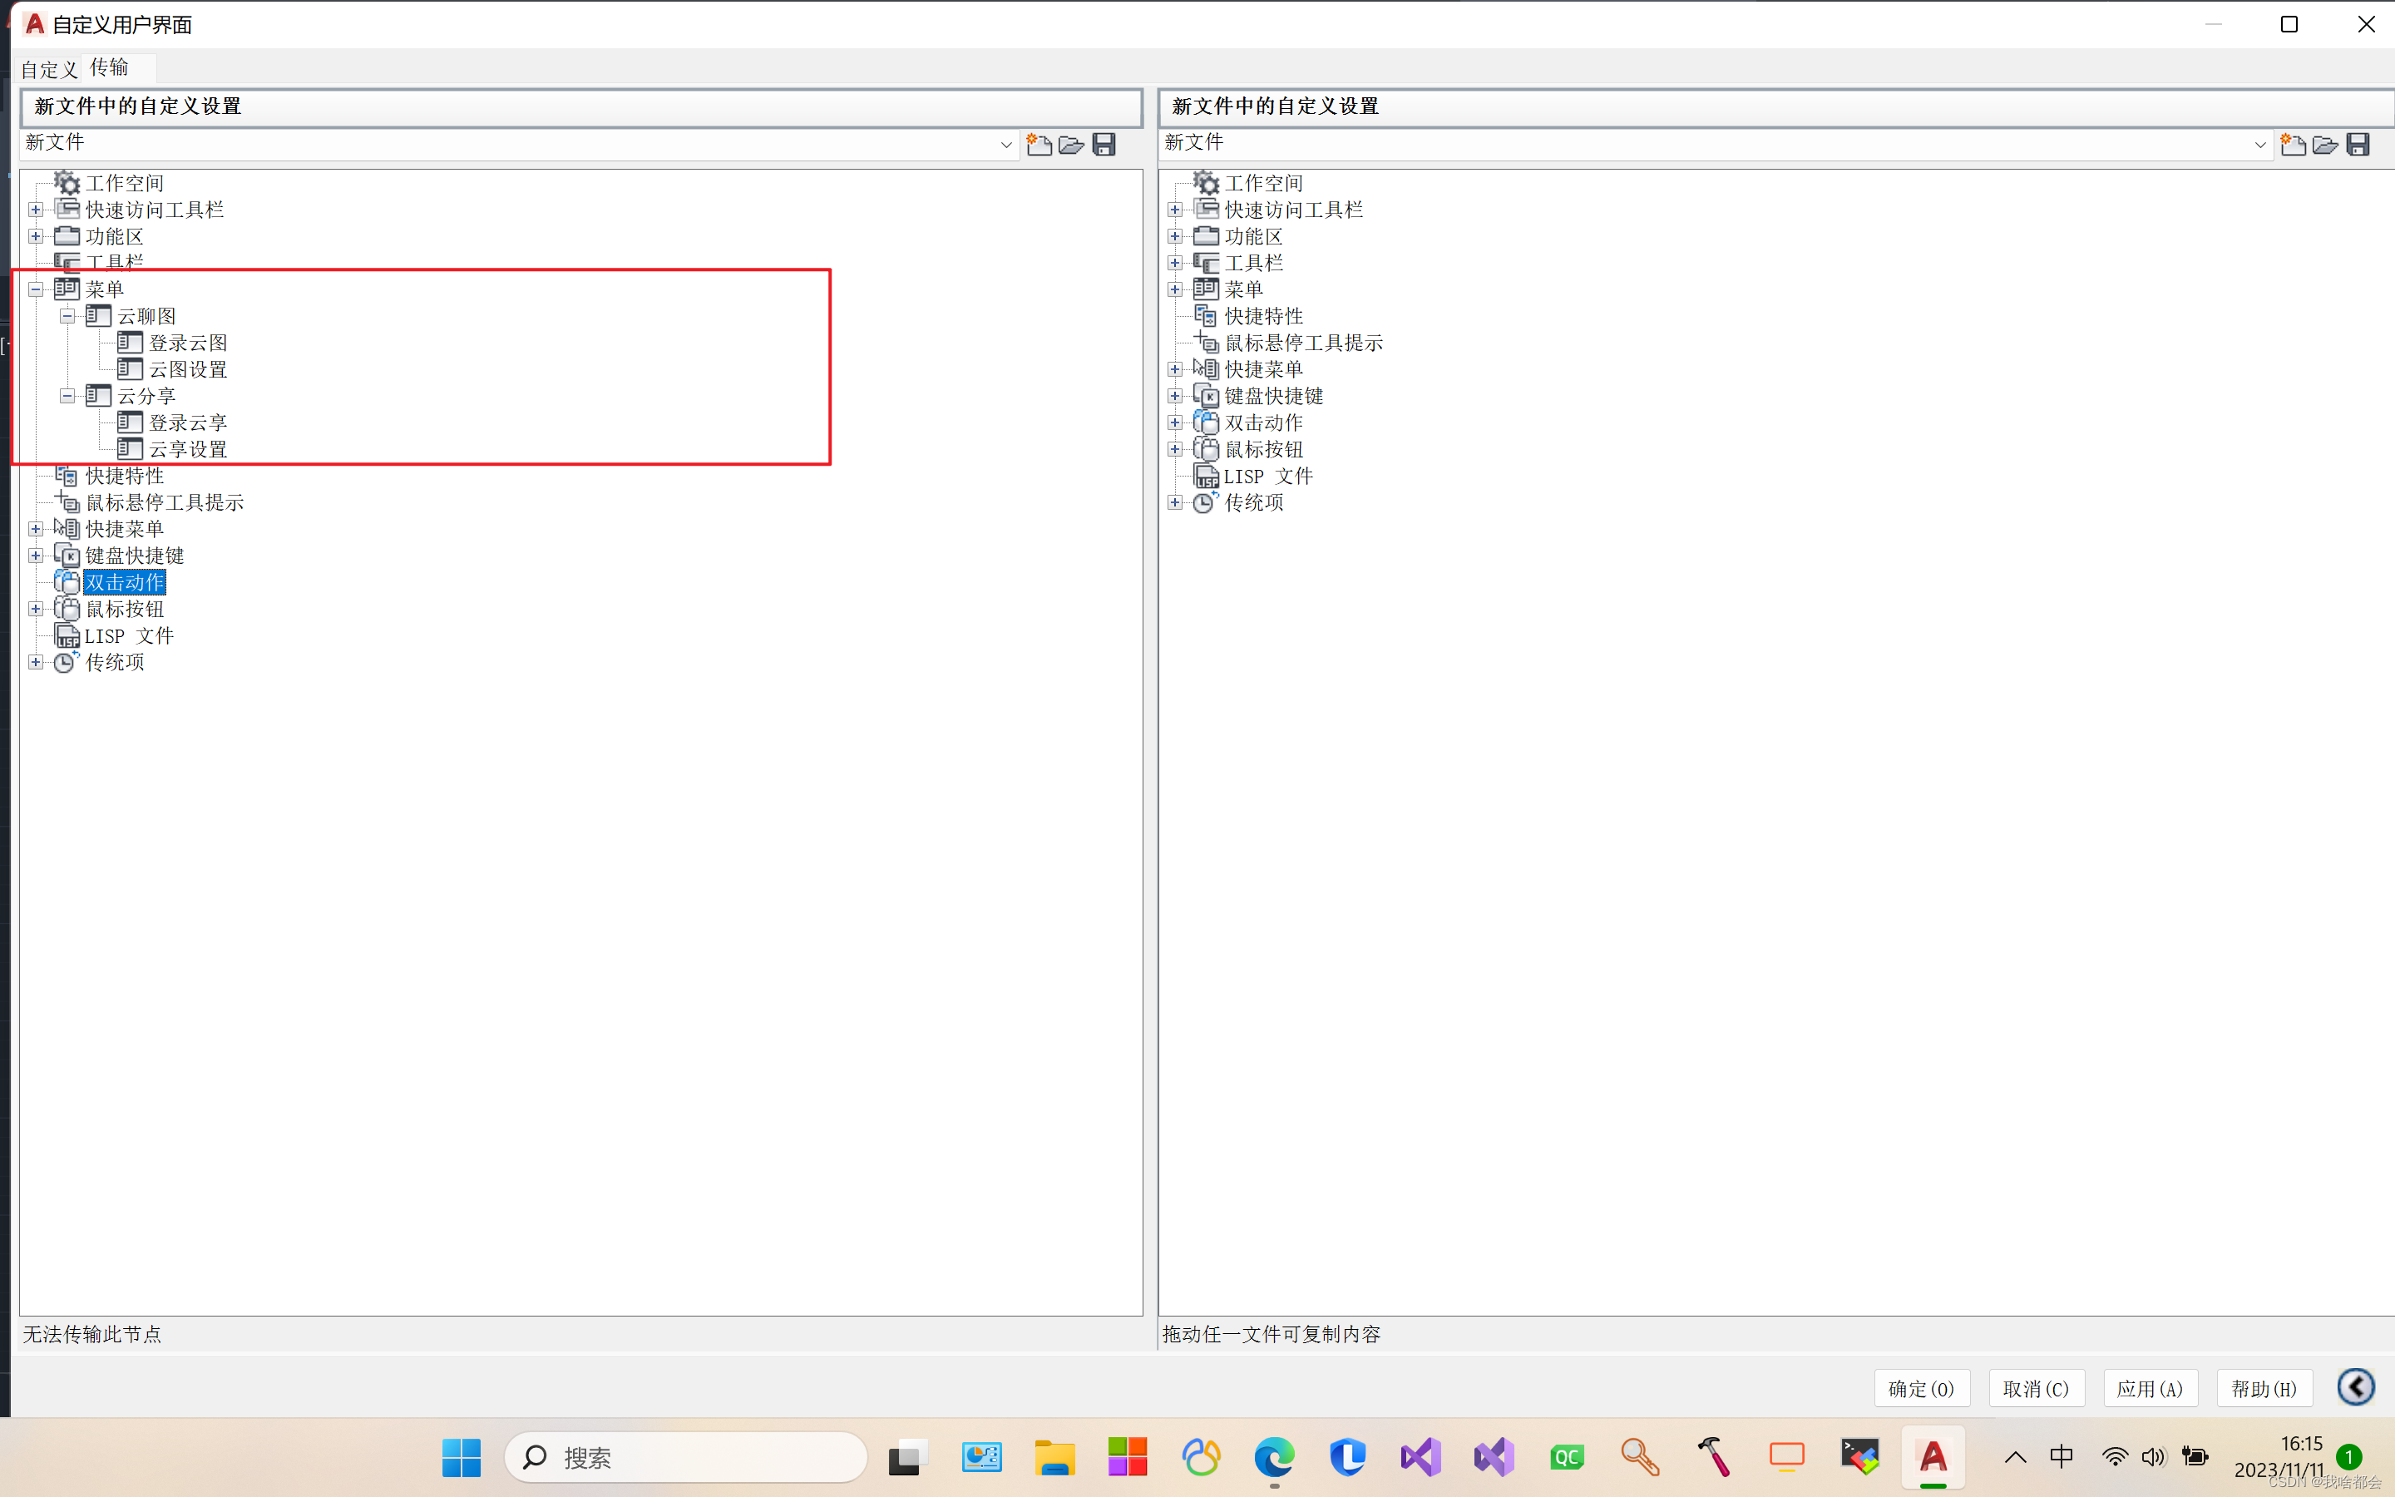The height and width of the screenshot is (1497, 2395).
Task: Click the open file icon in left pane
Action: pos(1071,145)
